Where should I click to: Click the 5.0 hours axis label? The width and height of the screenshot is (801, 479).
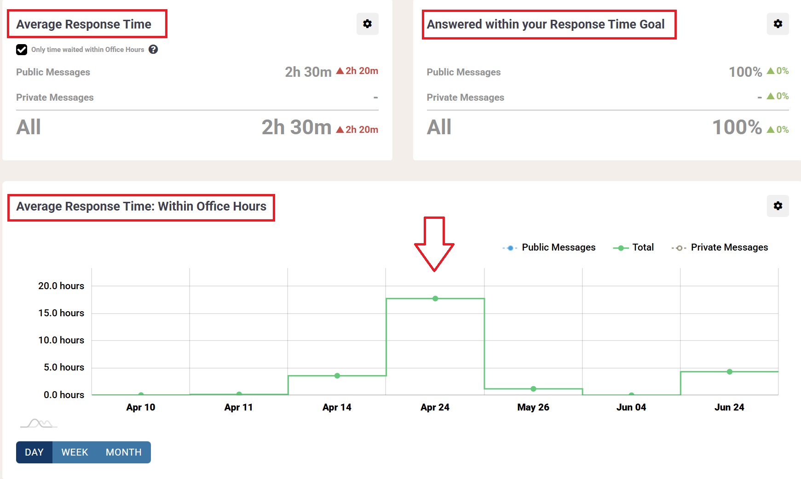(x=64, y=367)
